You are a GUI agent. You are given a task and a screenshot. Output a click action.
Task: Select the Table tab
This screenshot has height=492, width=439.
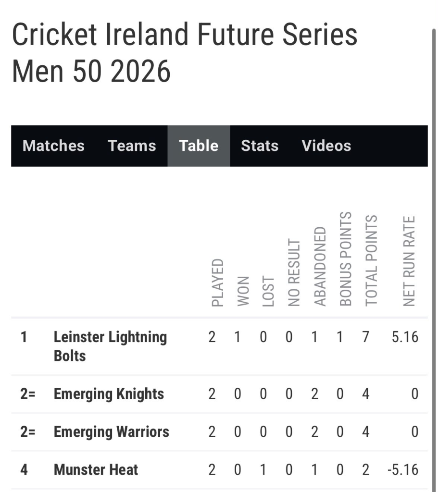click(199, 146)
